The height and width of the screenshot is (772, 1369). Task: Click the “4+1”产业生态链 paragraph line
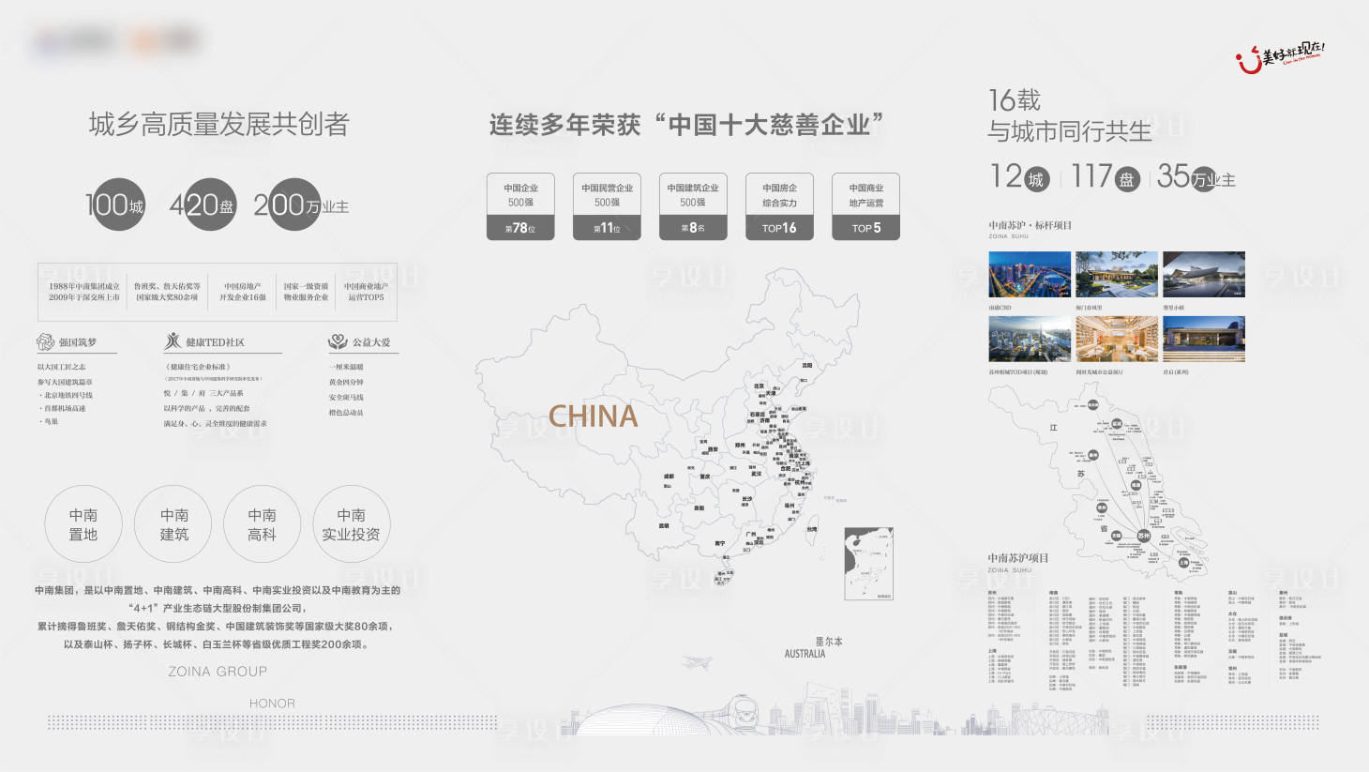218,608
